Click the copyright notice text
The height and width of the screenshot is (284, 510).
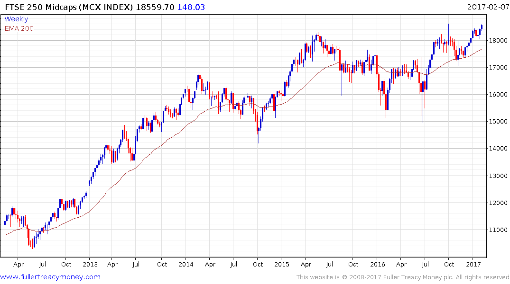pyautogui.click(x=403, y=277)
